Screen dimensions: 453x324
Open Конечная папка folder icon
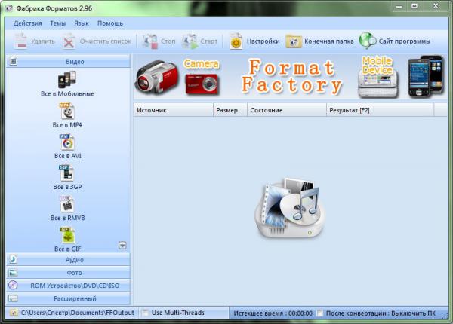tap(294, 41)
